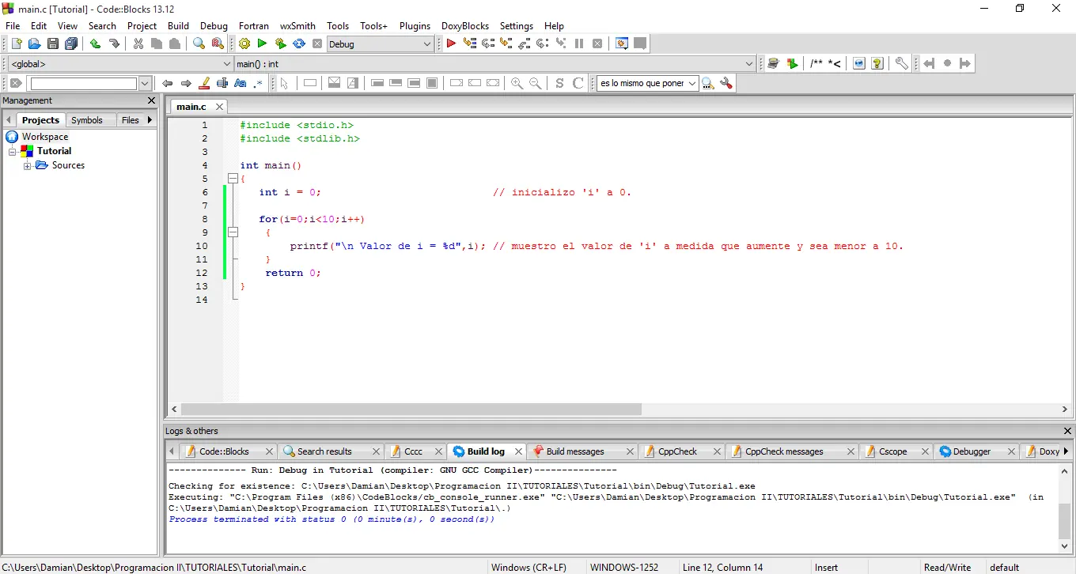This screenshot has width=1076, height=574.
Task: Toggle match case (Aa) in incremental search
Action: pos(241,83)
